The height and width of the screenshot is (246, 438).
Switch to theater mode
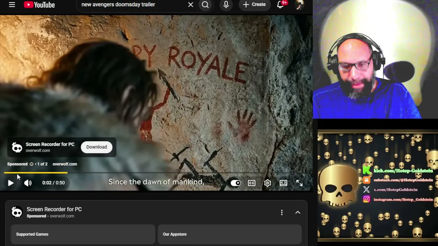[283, 183]
